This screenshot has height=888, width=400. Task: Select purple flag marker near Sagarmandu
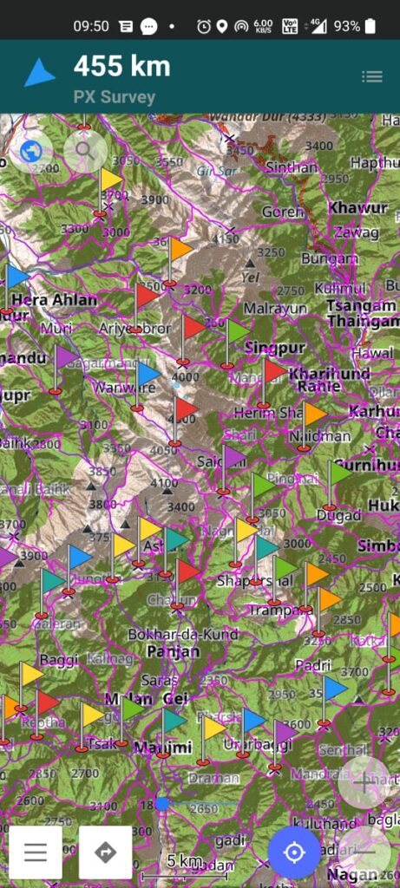(x=63, y=369)
